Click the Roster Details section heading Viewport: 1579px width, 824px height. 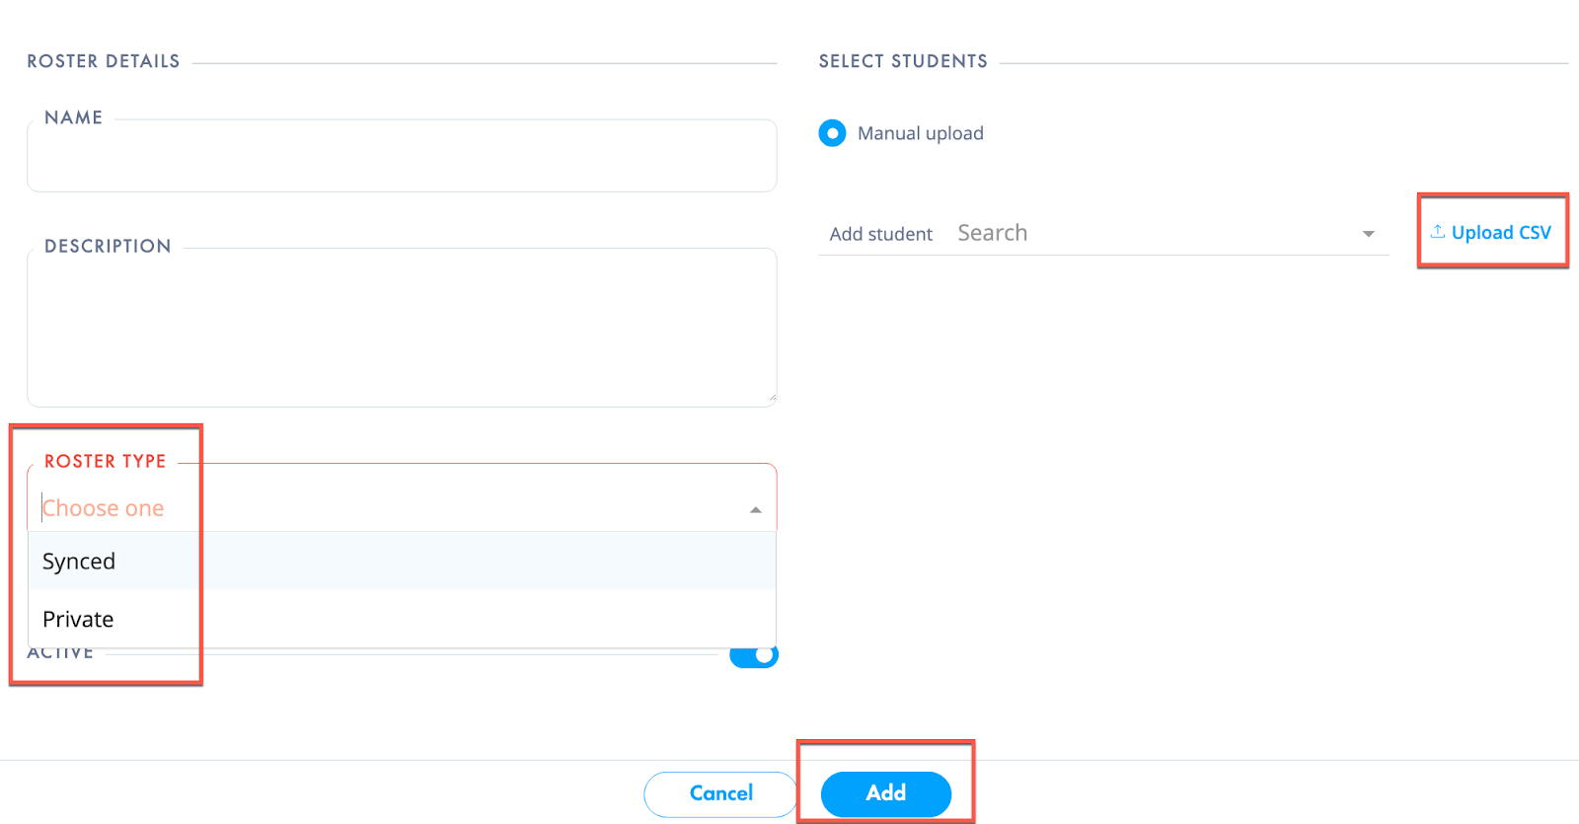[104, 61]
